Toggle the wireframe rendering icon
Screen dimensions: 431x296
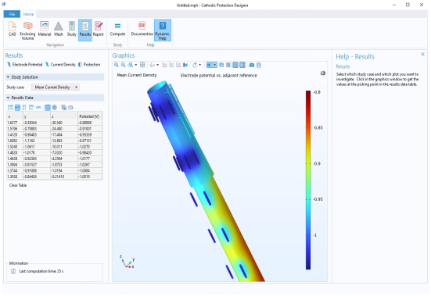click(x=228, y=65)
